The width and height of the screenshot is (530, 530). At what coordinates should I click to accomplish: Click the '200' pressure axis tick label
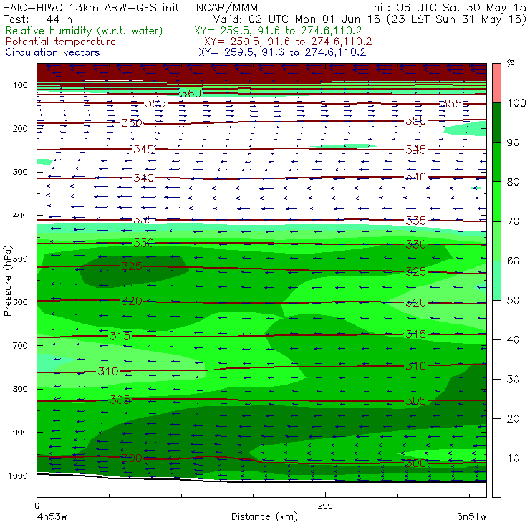click(x=20, y=128)
